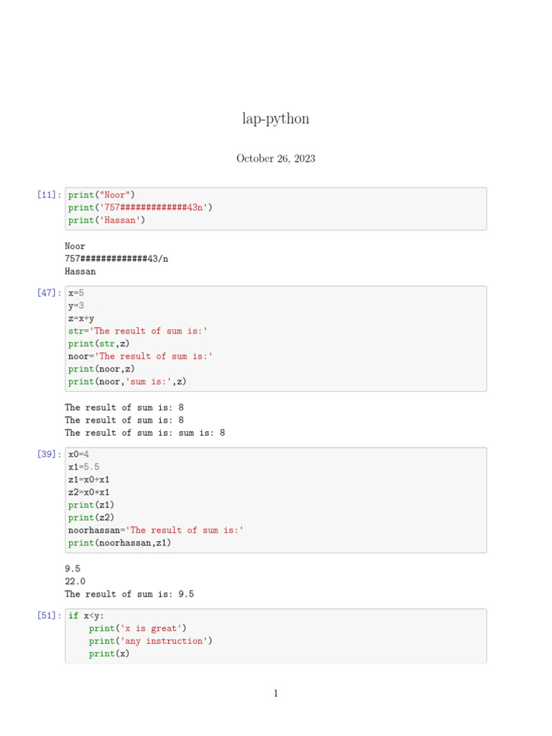
Task: Click the code line x=5
Action: [x=76, y=293]
